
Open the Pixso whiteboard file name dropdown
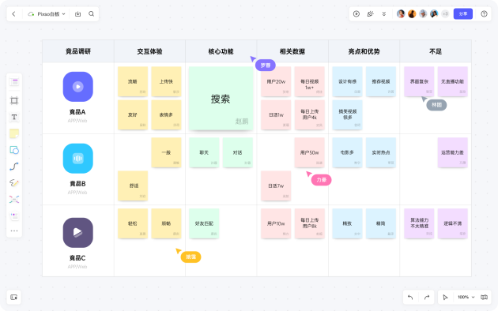(47, 14)
